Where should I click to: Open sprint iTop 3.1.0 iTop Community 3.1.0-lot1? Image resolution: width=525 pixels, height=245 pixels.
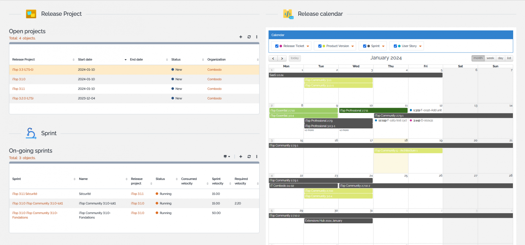(x=37, y=203)
